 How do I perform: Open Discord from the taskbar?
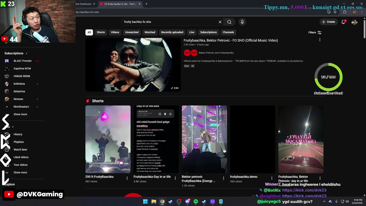coord(187,201)
